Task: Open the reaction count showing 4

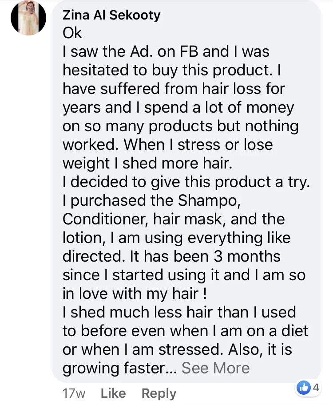Action: coord(316,388)
